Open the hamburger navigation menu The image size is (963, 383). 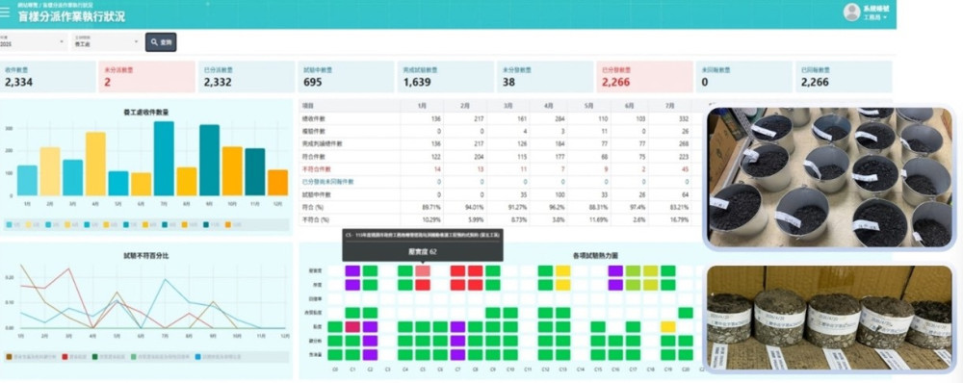click(5, 12)
